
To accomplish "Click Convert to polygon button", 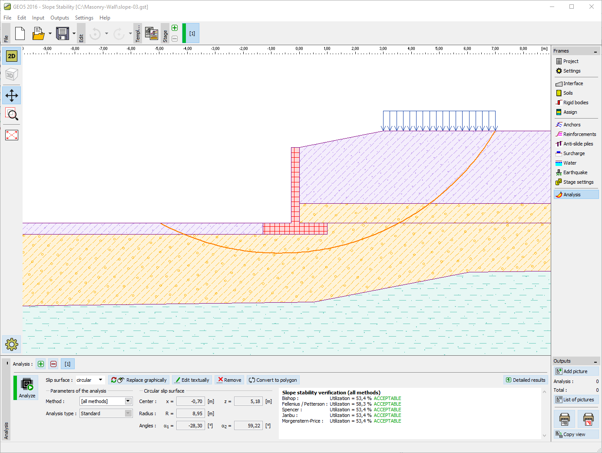I will pos(273,380).
